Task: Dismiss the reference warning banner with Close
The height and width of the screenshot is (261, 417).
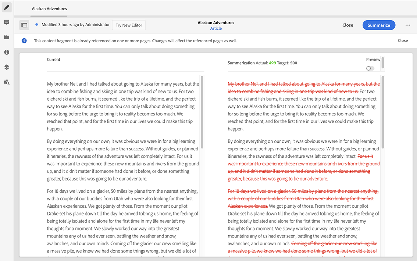Action: [x=403, y=41]
